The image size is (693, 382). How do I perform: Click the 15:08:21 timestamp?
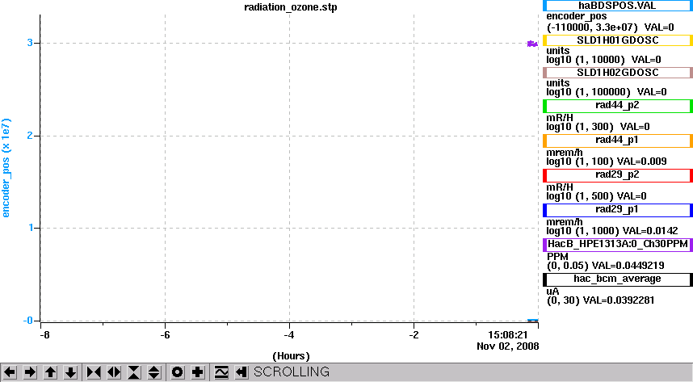pos(508,335)
